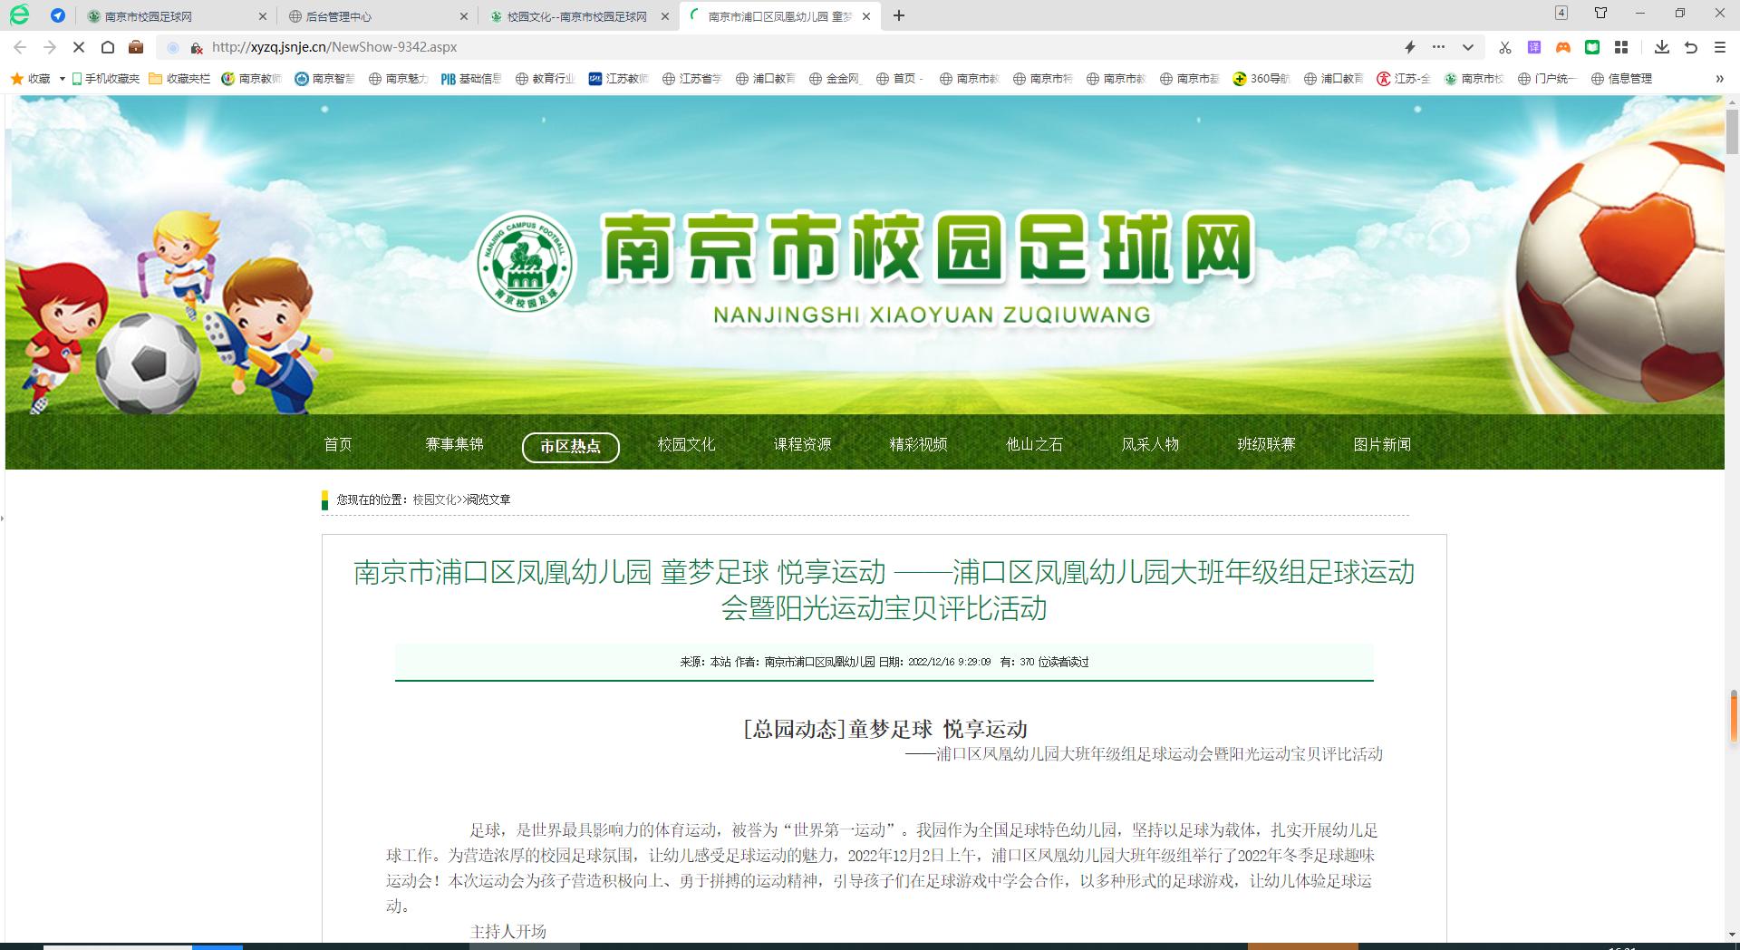The height and width of the screenshot is (950, 1740).
Task: Close the 校园文化 tab
Action: pyautogui.click(x=664, y=16)
